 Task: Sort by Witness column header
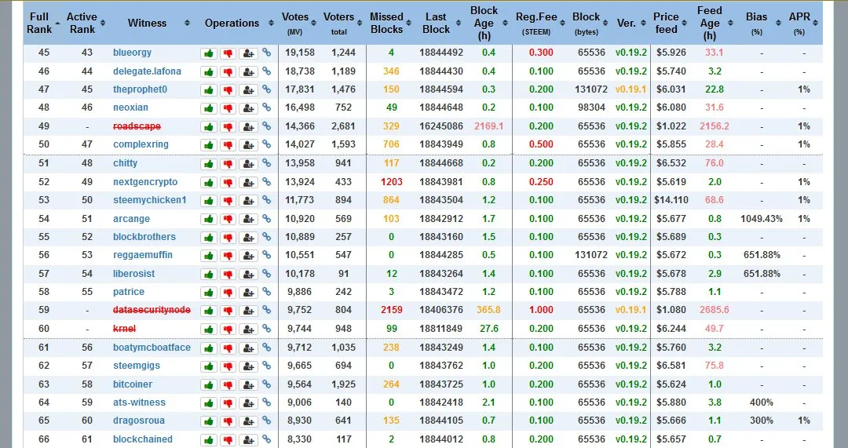(150, 24)
